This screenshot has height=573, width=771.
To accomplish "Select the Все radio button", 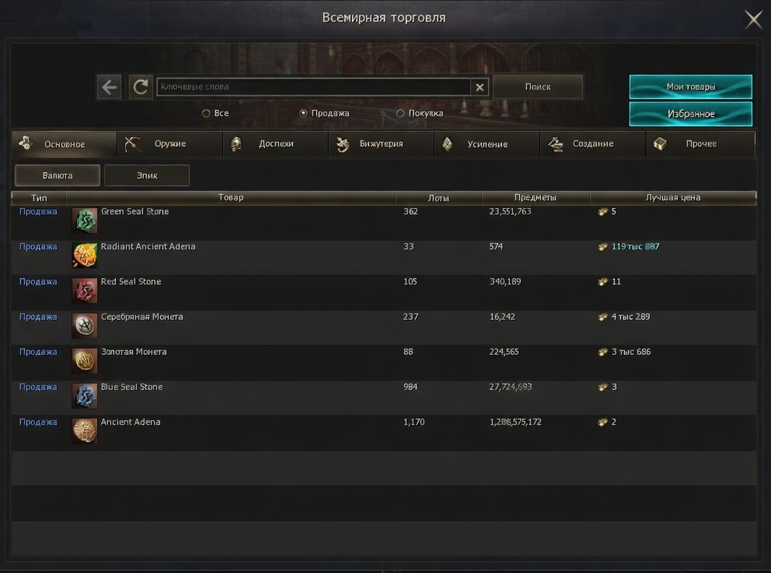I will point(206,113).
